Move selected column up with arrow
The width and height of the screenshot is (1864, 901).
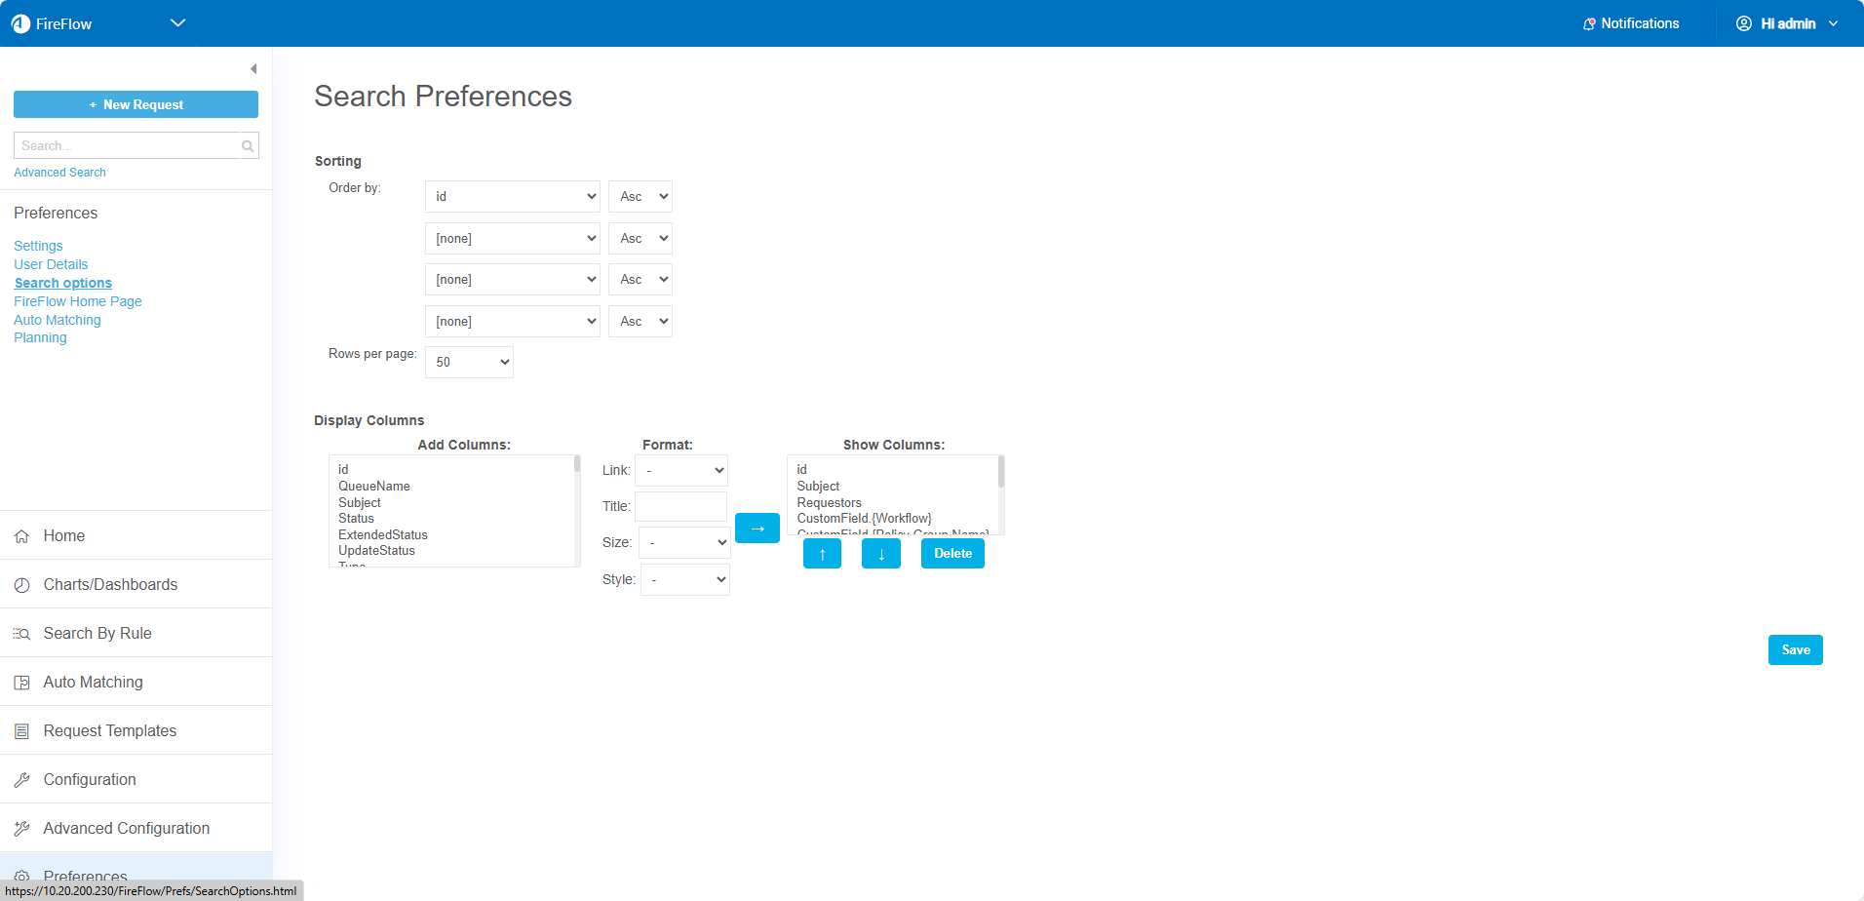tap(822, 554)
